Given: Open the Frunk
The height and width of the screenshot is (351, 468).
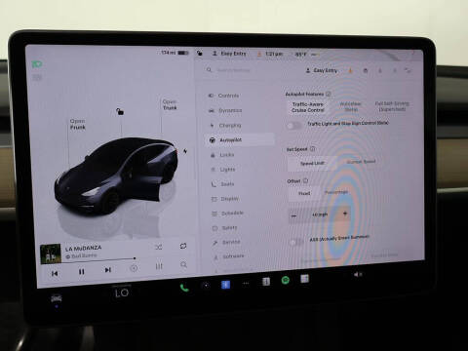Looking at the screenshot, I should (78, 124).
